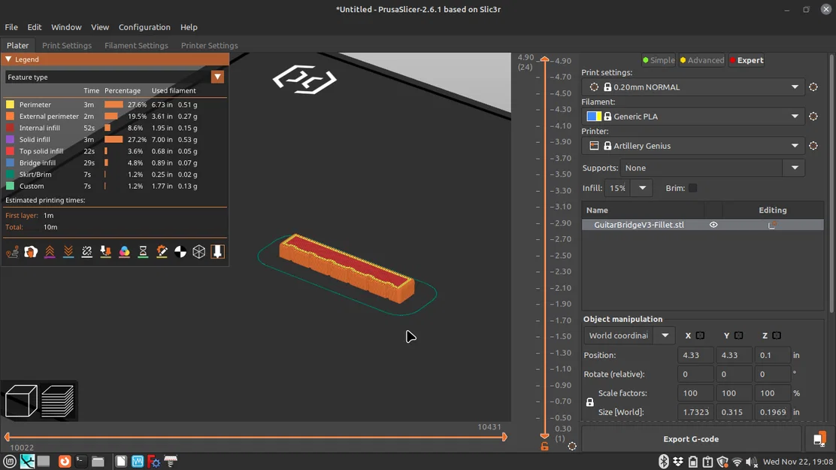Image resolution: width=836 pixels, height=470 pixels.
Task: Toggle the Wipe visibility icon in legend
Action: point(31,252)
